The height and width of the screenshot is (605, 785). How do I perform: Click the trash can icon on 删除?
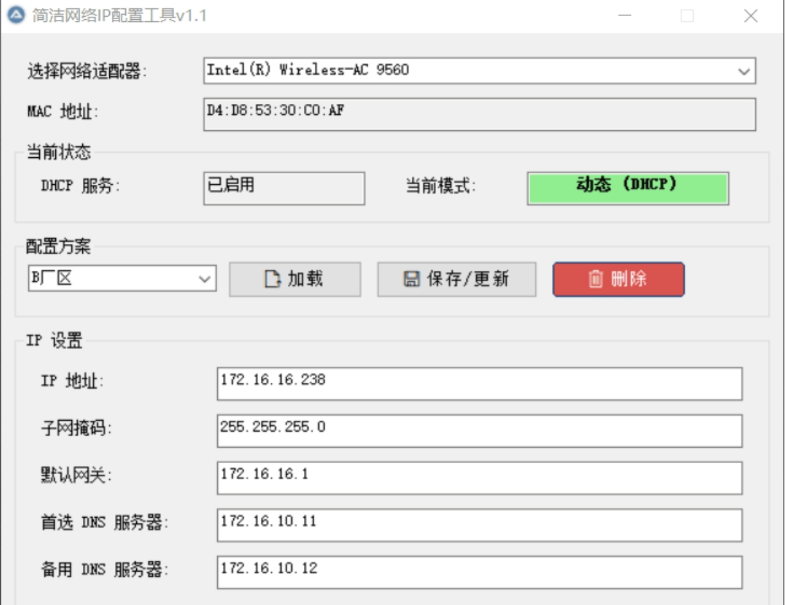click(x=595, y=279)
